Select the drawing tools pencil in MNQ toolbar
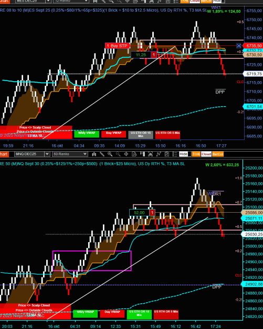Screen dimensions: 263x329 point(102,154)
